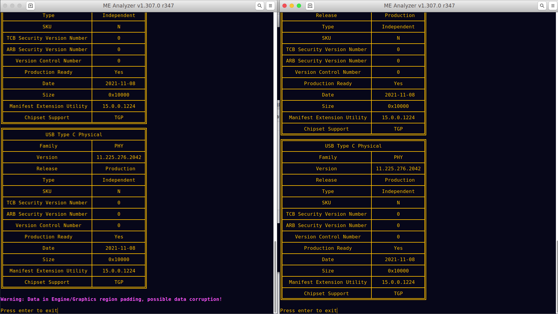
Task: Click the "Version" label in the left window
Action: point(47,157)
